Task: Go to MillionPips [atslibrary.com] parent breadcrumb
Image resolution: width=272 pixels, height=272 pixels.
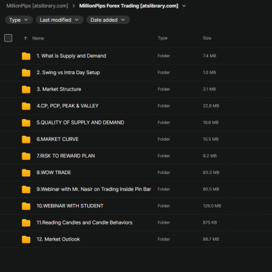Action: [x=37, y=6]
